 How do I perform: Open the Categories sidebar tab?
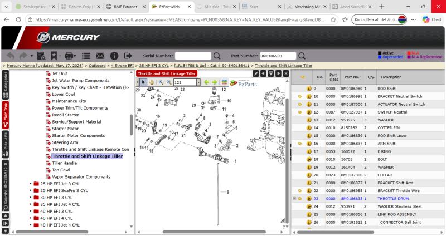(6, 85)
